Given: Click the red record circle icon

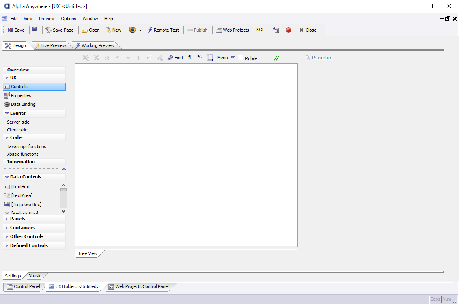Looking at the screenshot, I should point(288,30).
